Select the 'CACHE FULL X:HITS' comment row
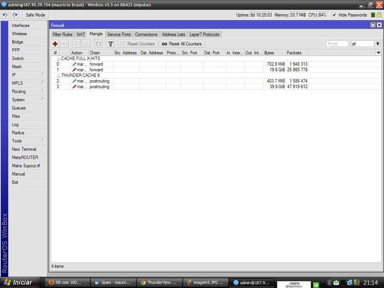Viewport: 384px width, 288px height. tap(216, 58)
